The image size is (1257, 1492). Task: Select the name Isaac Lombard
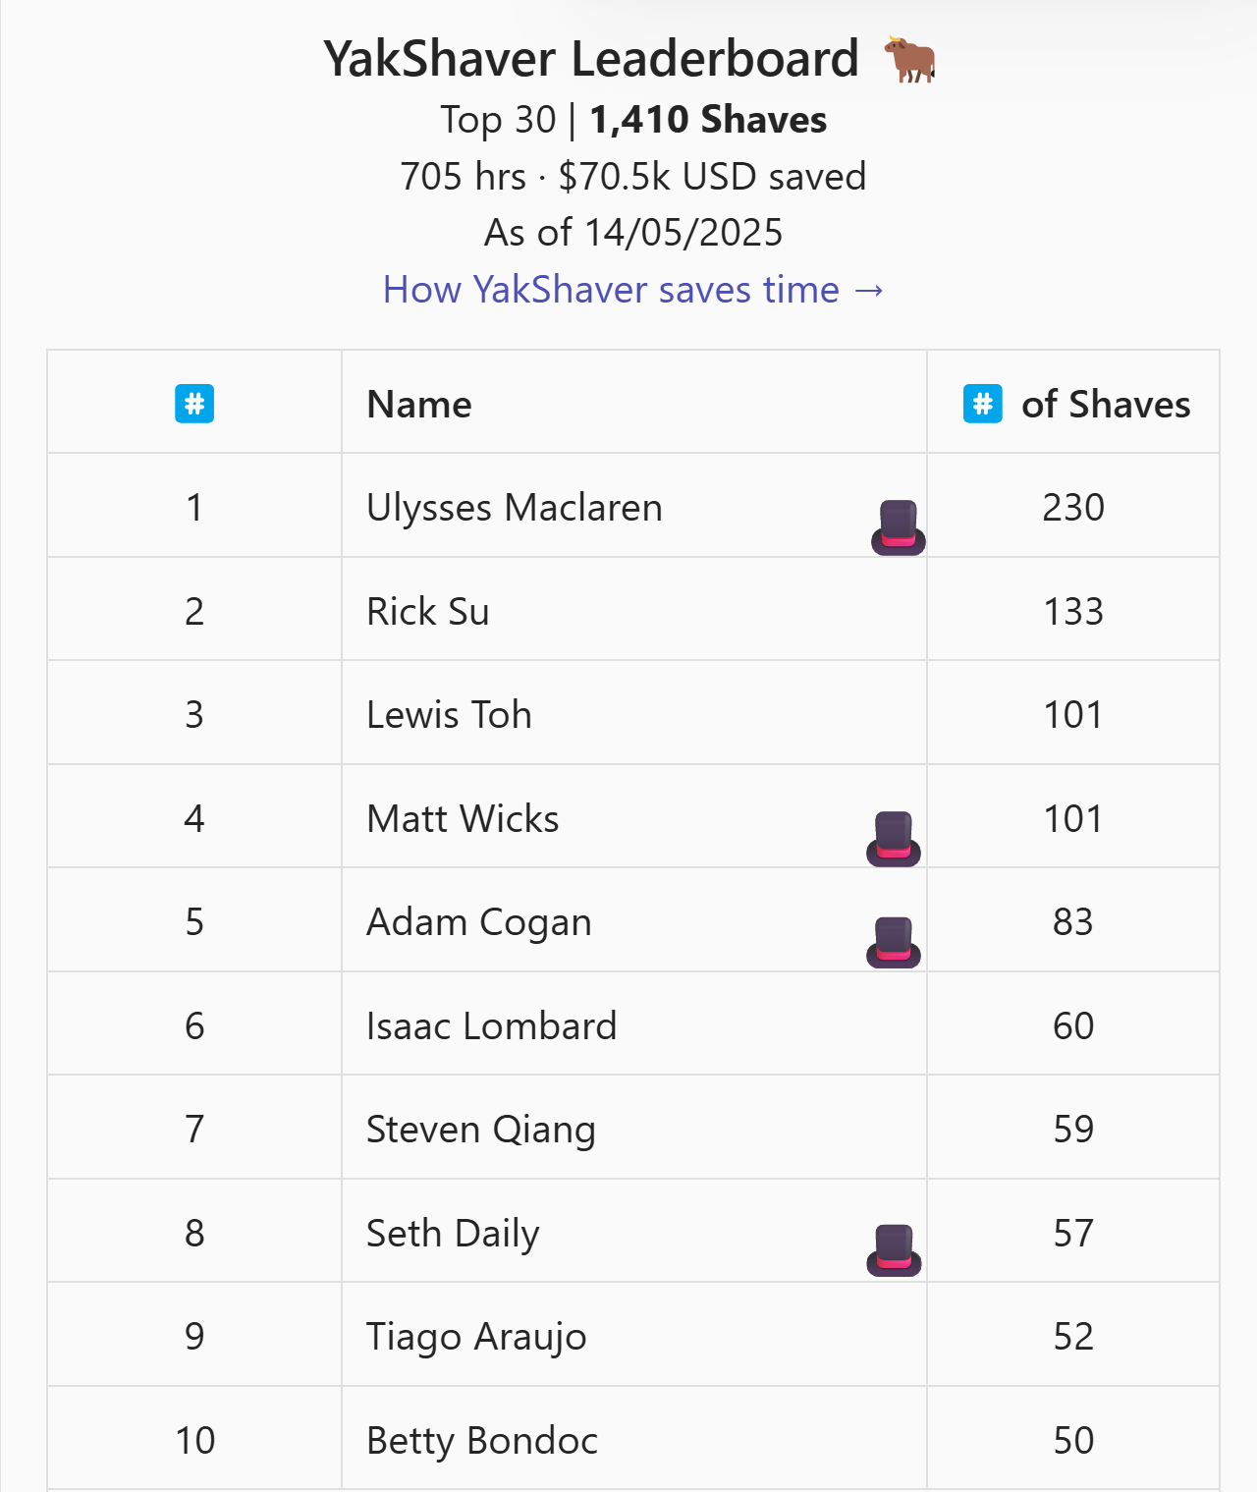492,1026
